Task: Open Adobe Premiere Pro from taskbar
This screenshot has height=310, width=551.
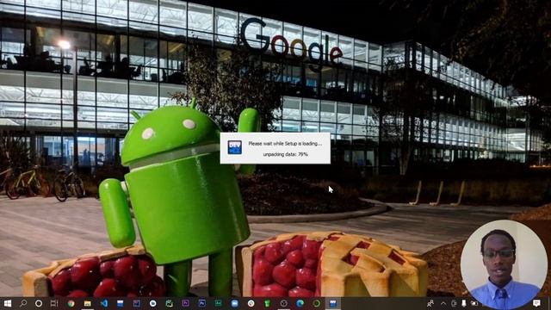Action: coord(186,303)
